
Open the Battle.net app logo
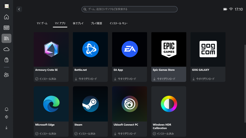click(90, 49)
